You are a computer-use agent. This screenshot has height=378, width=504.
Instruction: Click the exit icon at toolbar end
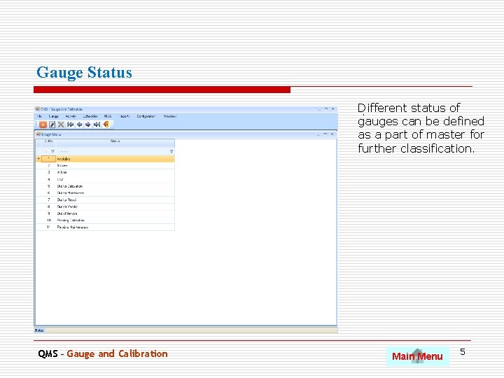point(106,124)
